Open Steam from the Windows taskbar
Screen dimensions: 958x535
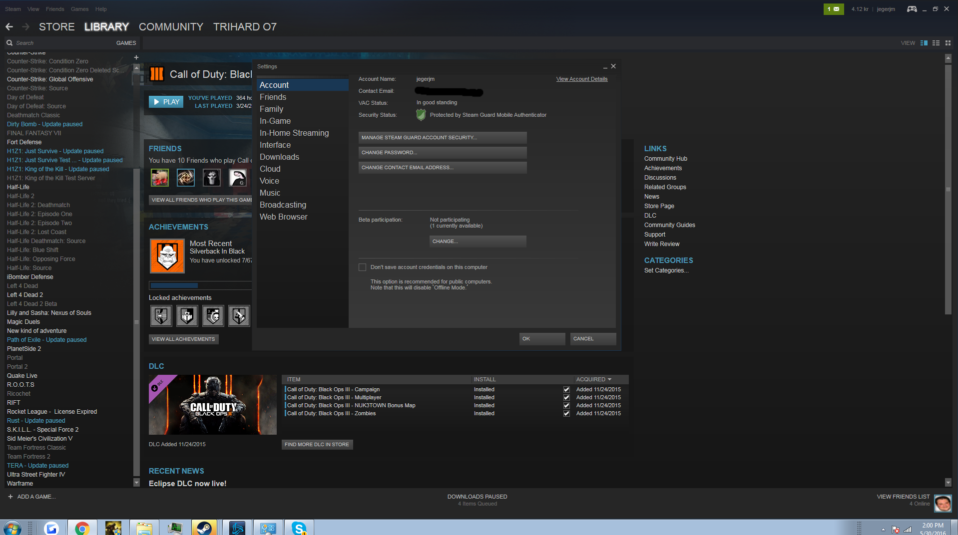204,528
